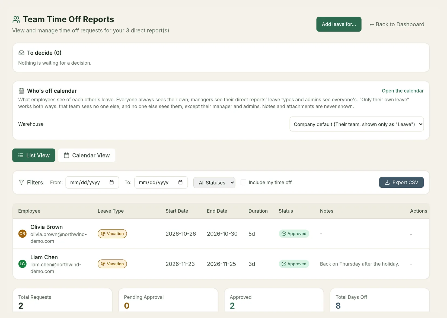
Task: Click the OB avatar for Olivia Brown
Action: tap(22, 234)
